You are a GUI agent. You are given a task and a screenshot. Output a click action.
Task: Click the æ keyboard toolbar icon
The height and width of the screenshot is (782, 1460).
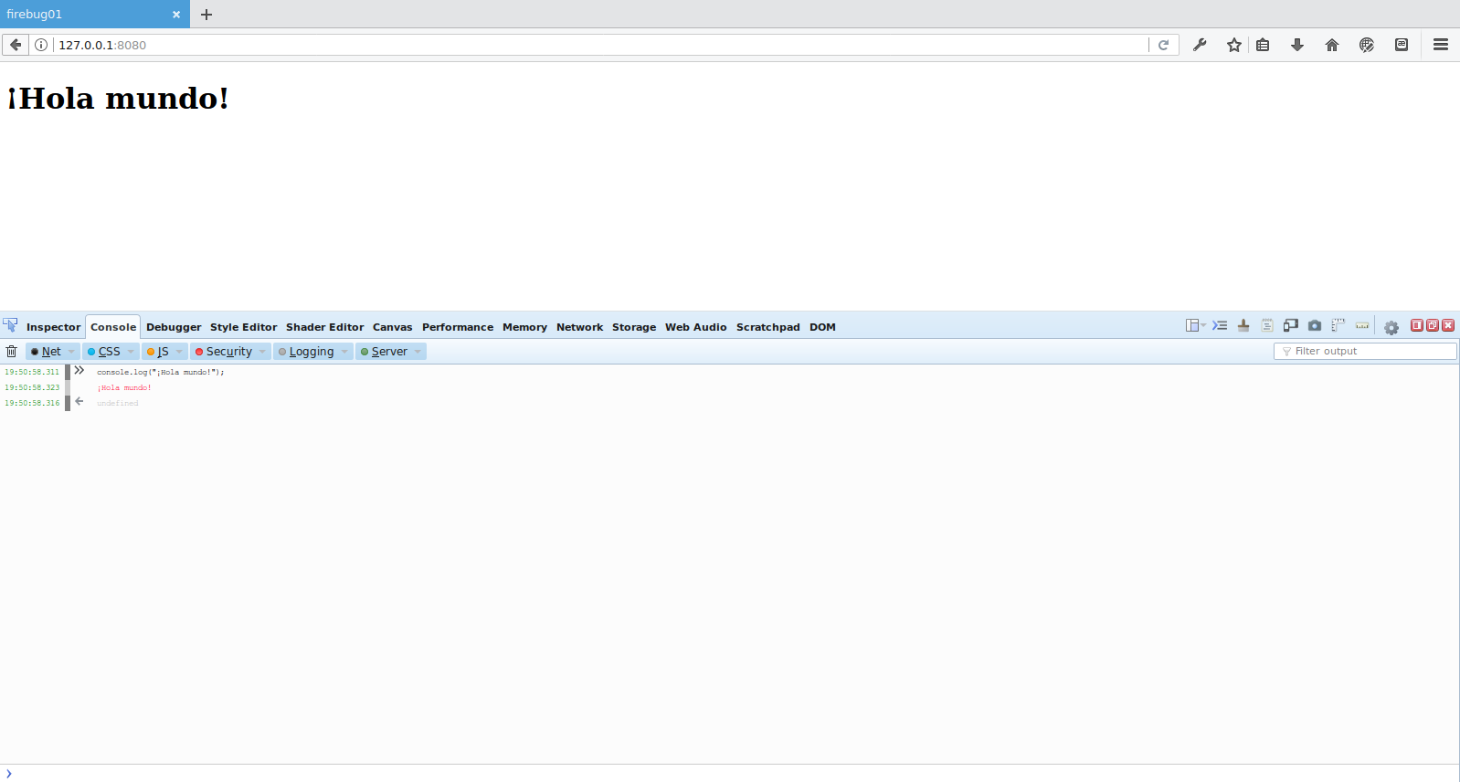1402,45
